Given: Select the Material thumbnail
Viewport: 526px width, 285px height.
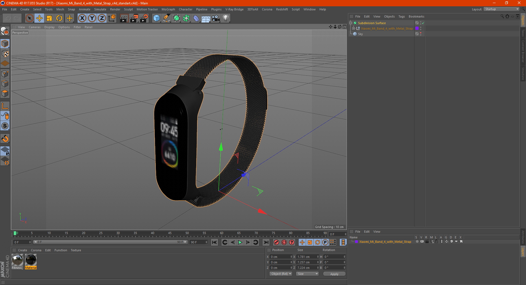Looking at the screenshot, I should coord(31,262).
